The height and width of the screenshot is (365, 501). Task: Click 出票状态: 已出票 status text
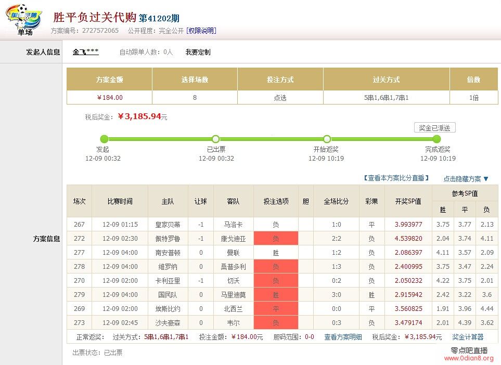[x=97, y=353]
